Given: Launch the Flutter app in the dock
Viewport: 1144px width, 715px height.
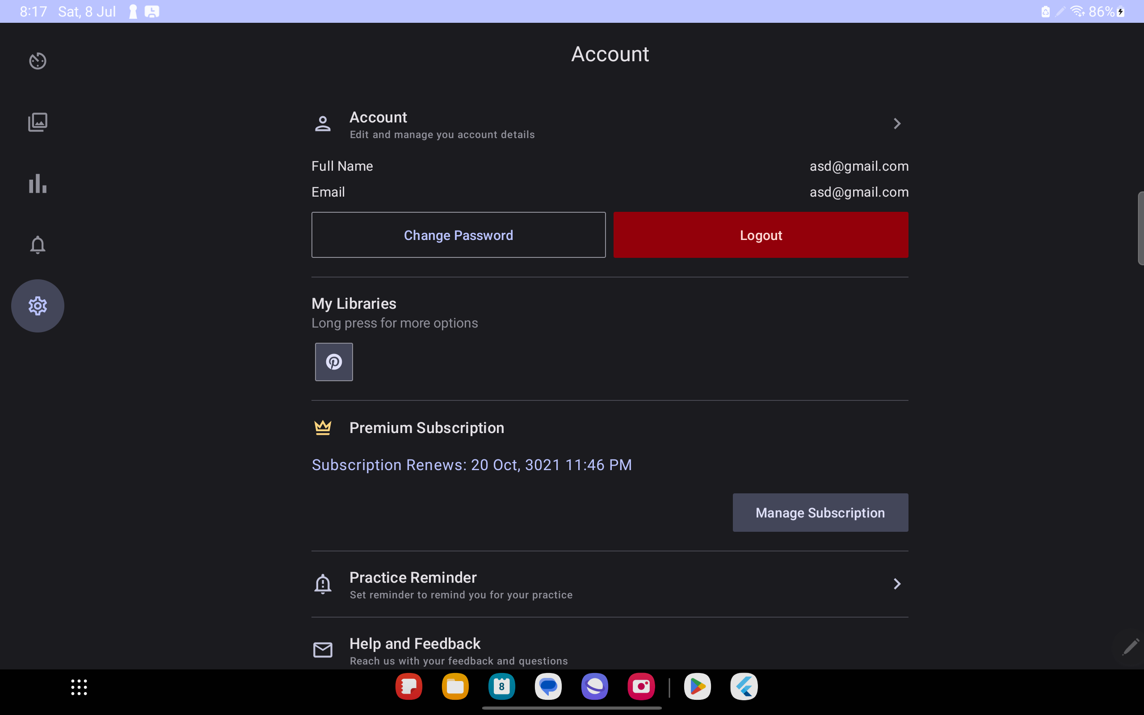Looking at the screenshot, I should pyautogui.click(x=744, y=686).
